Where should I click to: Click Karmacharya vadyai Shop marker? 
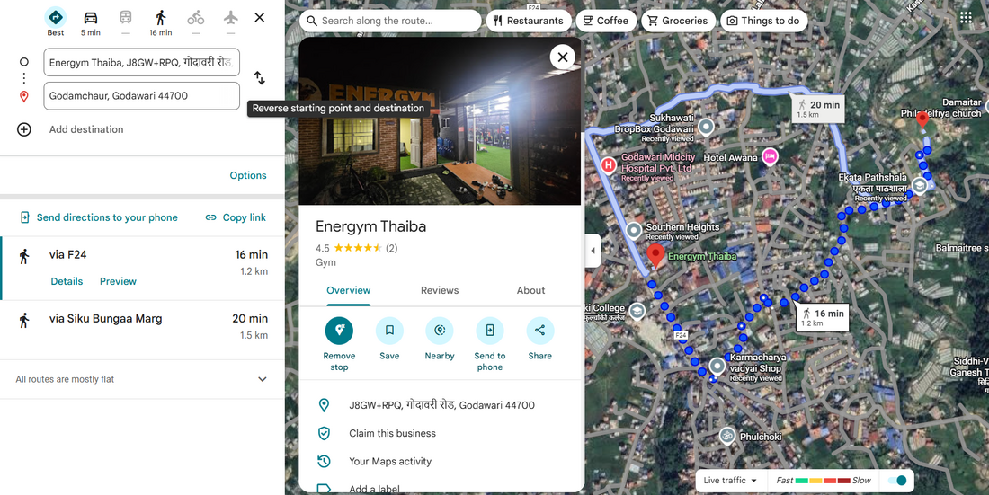[717, 366]
